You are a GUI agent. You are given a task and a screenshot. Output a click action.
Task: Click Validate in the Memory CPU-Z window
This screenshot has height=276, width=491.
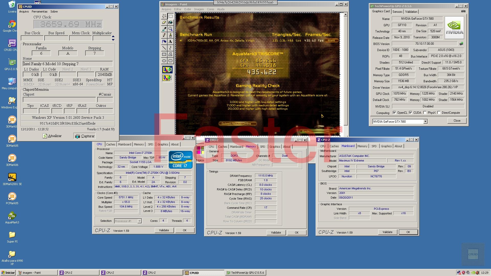pos(276,233)
